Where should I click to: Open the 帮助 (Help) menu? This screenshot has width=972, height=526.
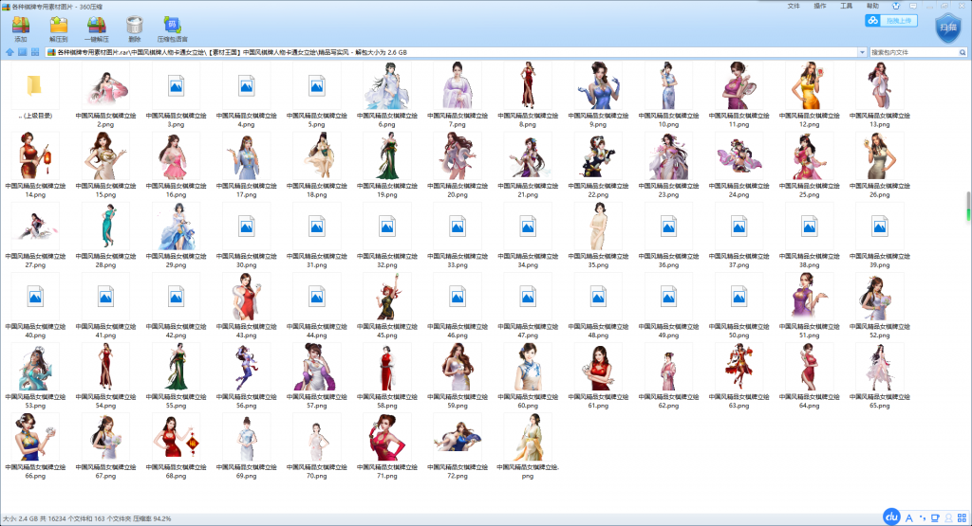873,6
